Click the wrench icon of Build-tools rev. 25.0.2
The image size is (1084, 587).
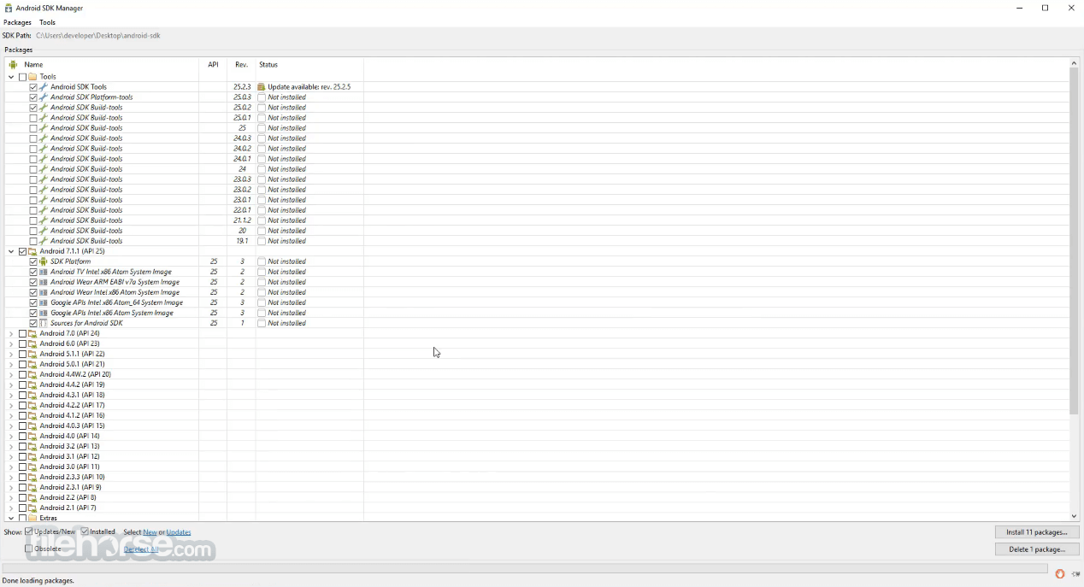[44, 108]
